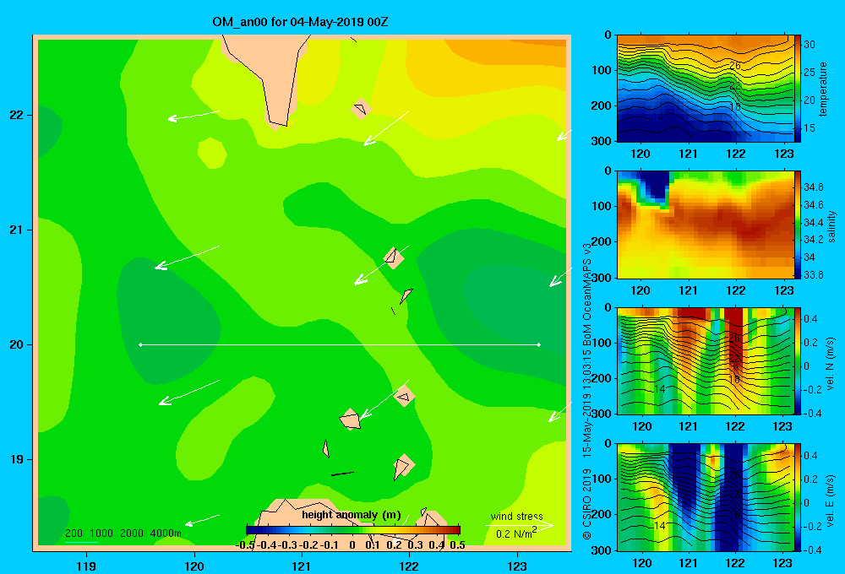Click the 'BoM OceanMAPS v3' credit text
This screenshot has width=845, height=574.
click(x=587, y=295)
